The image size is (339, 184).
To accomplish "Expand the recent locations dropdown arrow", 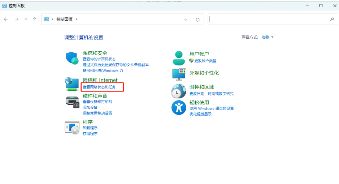I will tap(26, 19).
